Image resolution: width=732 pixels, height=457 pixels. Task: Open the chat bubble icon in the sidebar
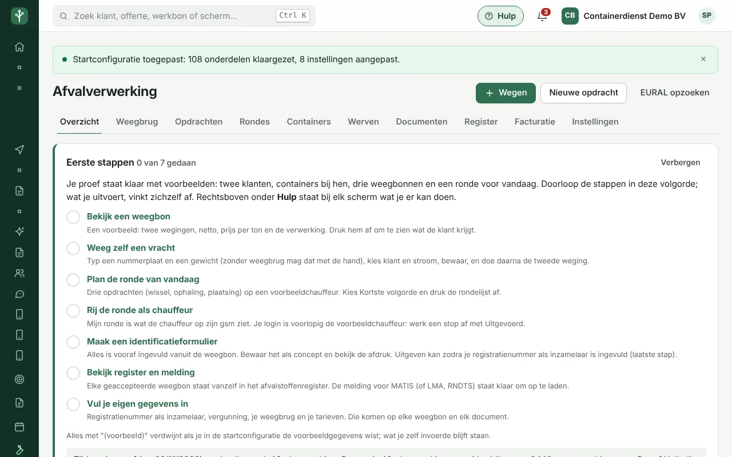coord(19,294)
